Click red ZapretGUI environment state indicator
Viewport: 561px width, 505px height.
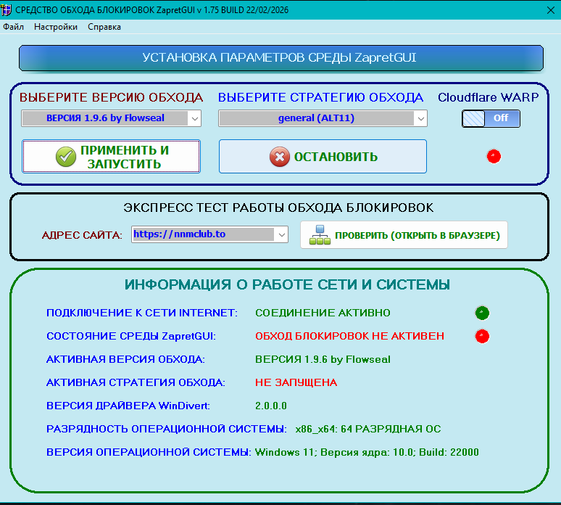coord(482,336)
